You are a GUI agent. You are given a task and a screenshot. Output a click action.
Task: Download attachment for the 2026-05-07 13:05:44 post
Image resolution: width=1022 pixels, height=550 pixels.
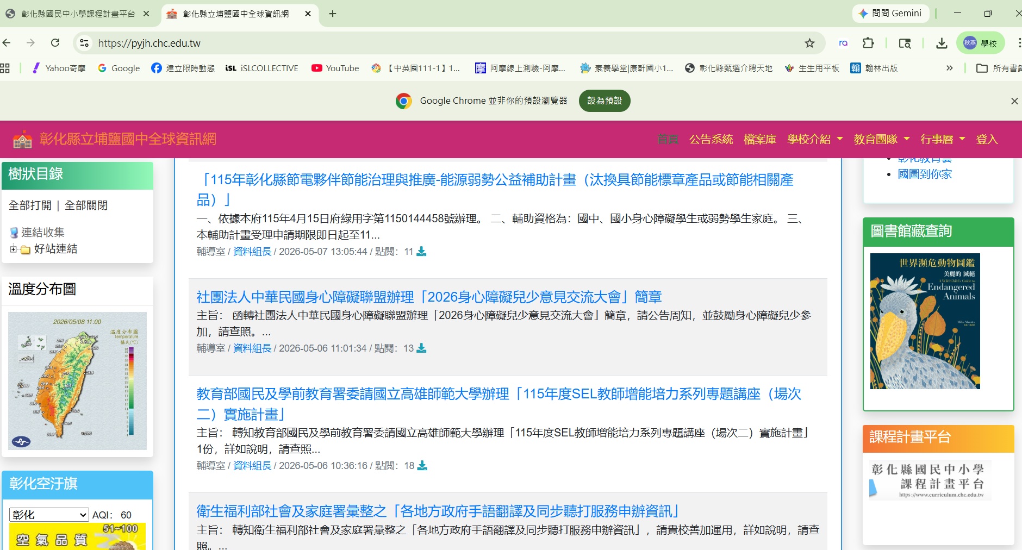click(x=421, y=252)
